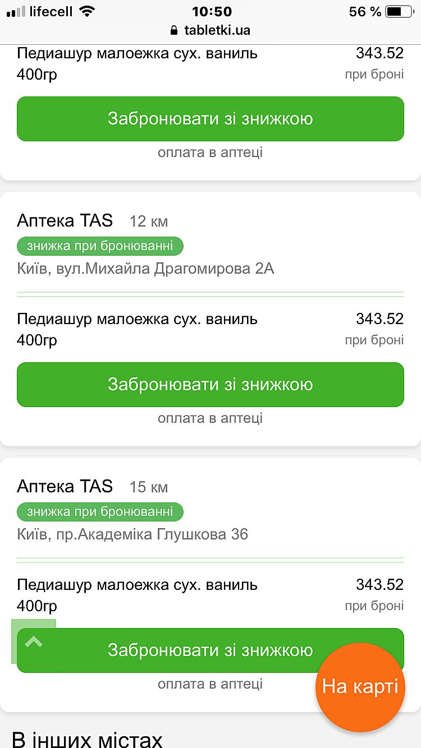Tap the "В інших містах" section heading
The height and width of the screenshot is (748, 421).
pos(87,738)
